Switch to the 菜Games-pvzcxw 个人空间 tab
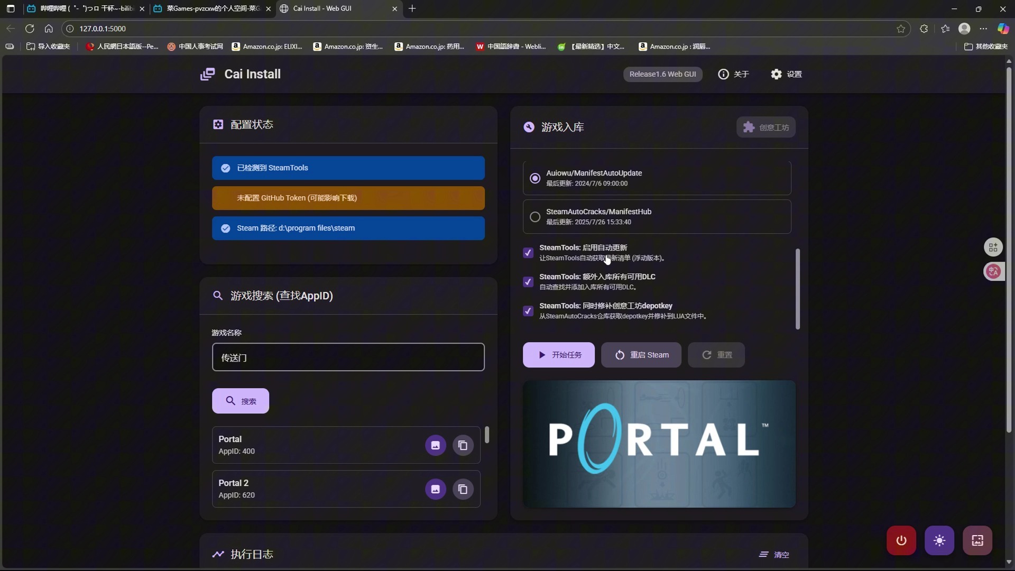This screenshot has width=1015, height=571. (x=212, y=8)
